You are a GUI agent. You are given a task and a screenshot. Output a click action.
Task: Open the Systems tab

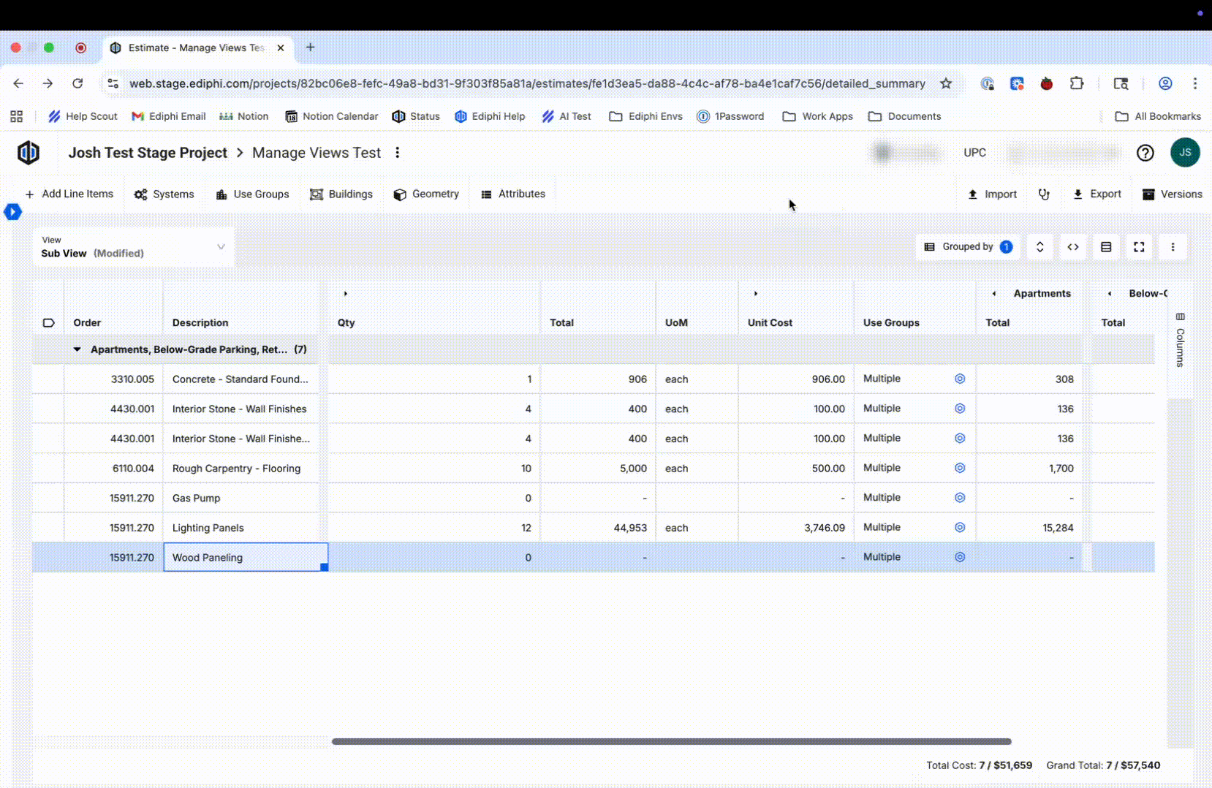[x=164, y=194]
